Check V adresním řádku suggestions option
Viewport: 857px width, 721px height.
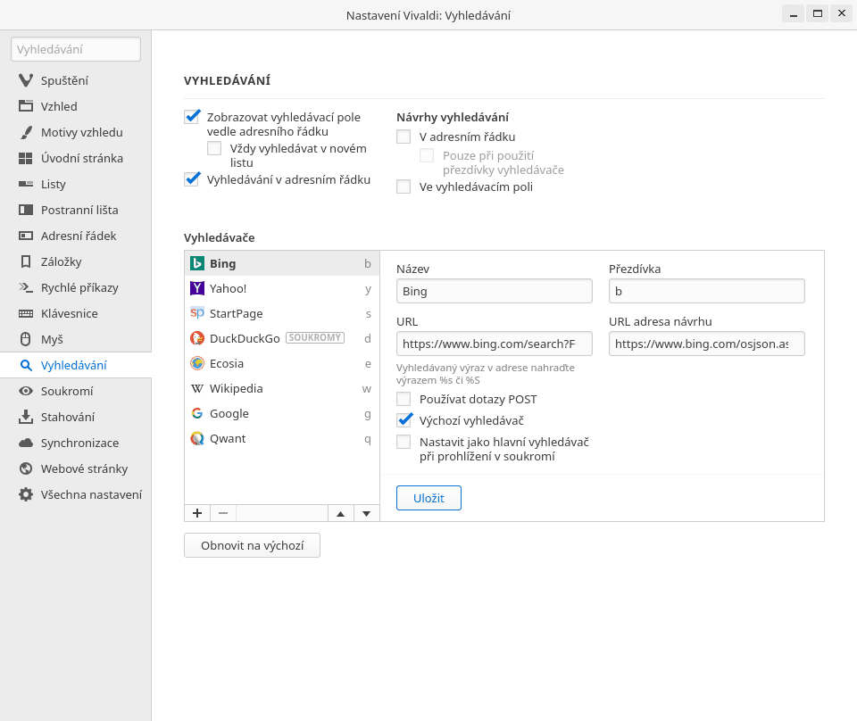click(x=403, y=137)
